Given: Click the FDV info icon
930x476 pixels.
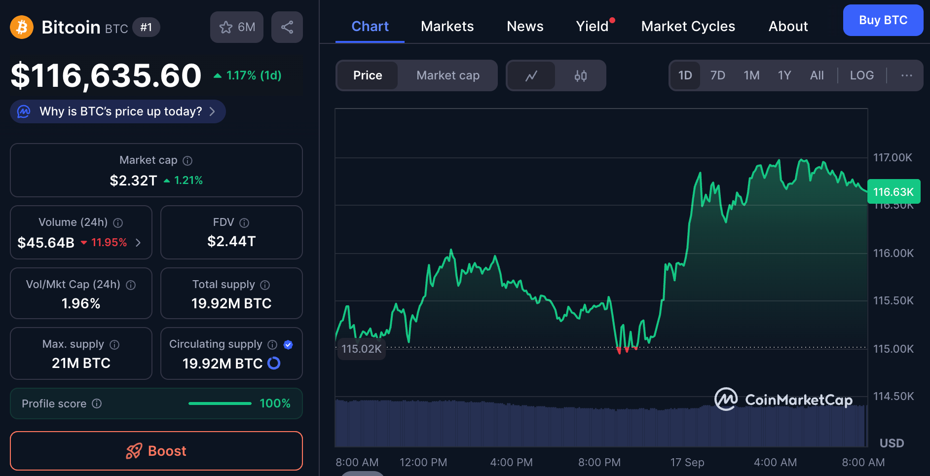Looking at the screenshot, I should [x=244, y=222].
